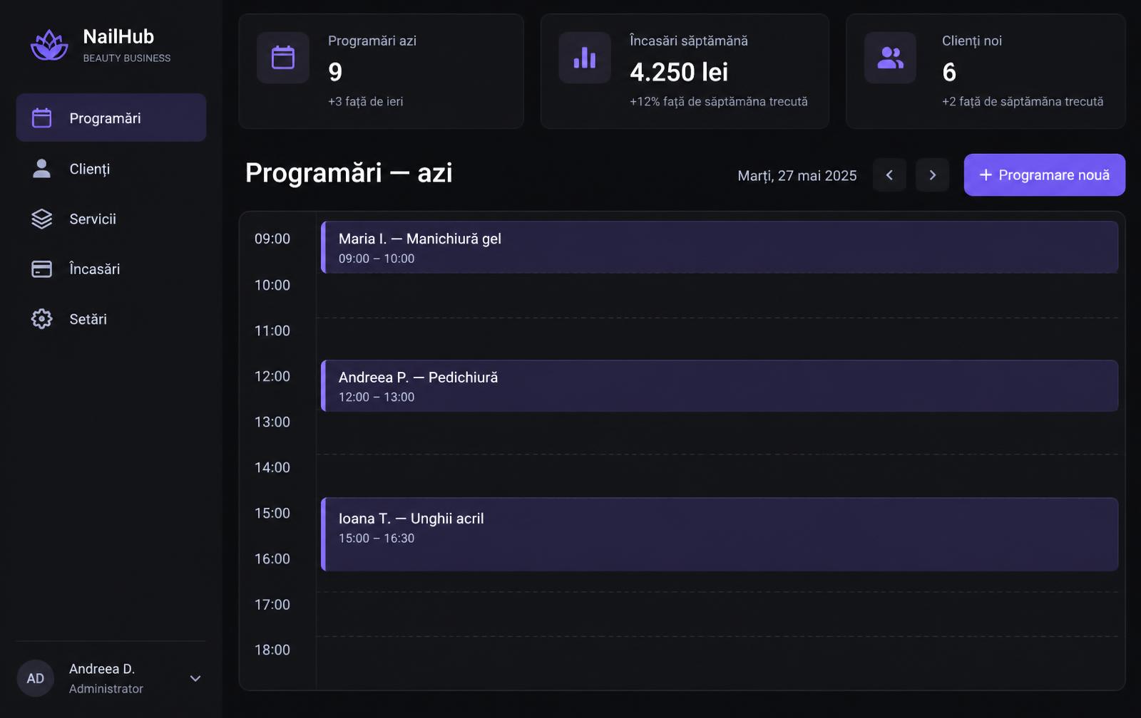Click the 'Încasări săptămână' card title
The height and width of the screenshot is (718, 1141).
(689, 41)
